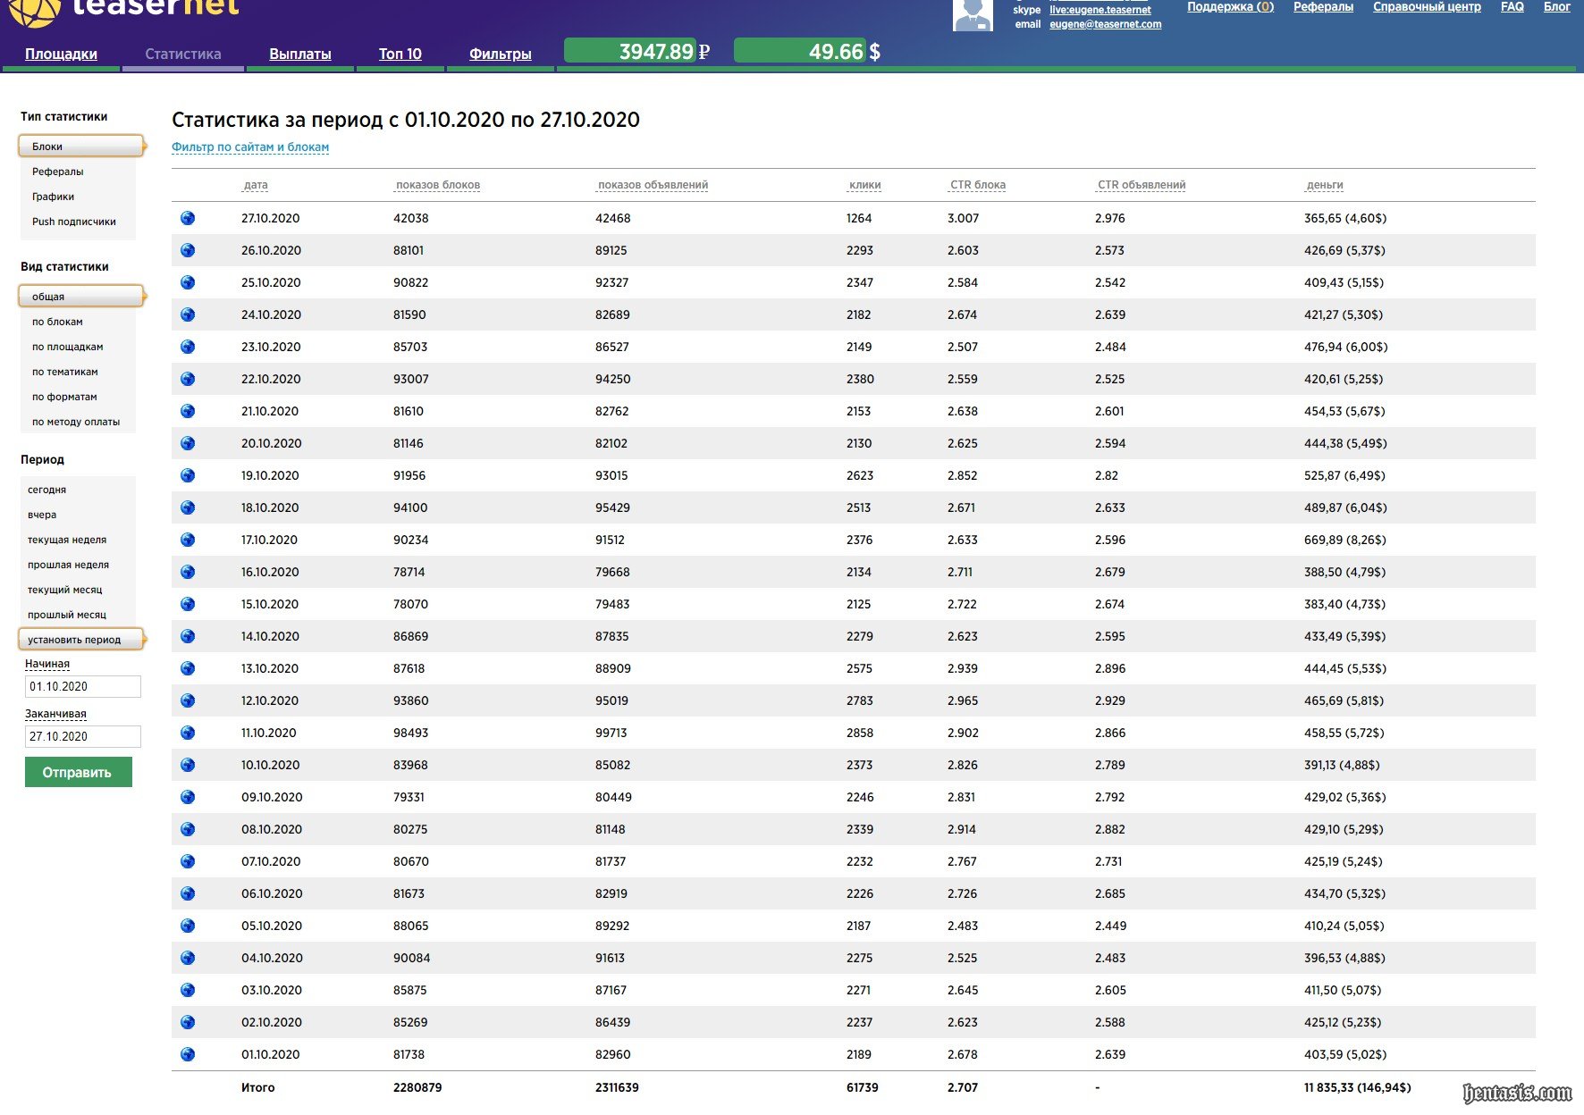Click the teasernet logo
Viewport: 1584px width, 1115px height.
125,9
